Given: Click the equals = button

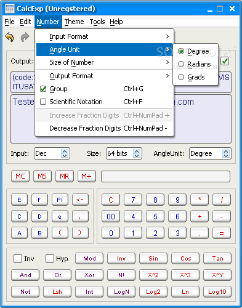Looking at the screenshot, I should click(x=222, y=233).
